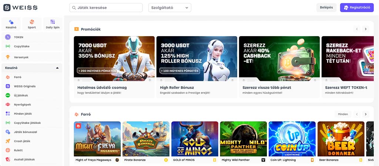Click the Belépés login button
Viewport: 379px width, 166px height.
(326, 7)
